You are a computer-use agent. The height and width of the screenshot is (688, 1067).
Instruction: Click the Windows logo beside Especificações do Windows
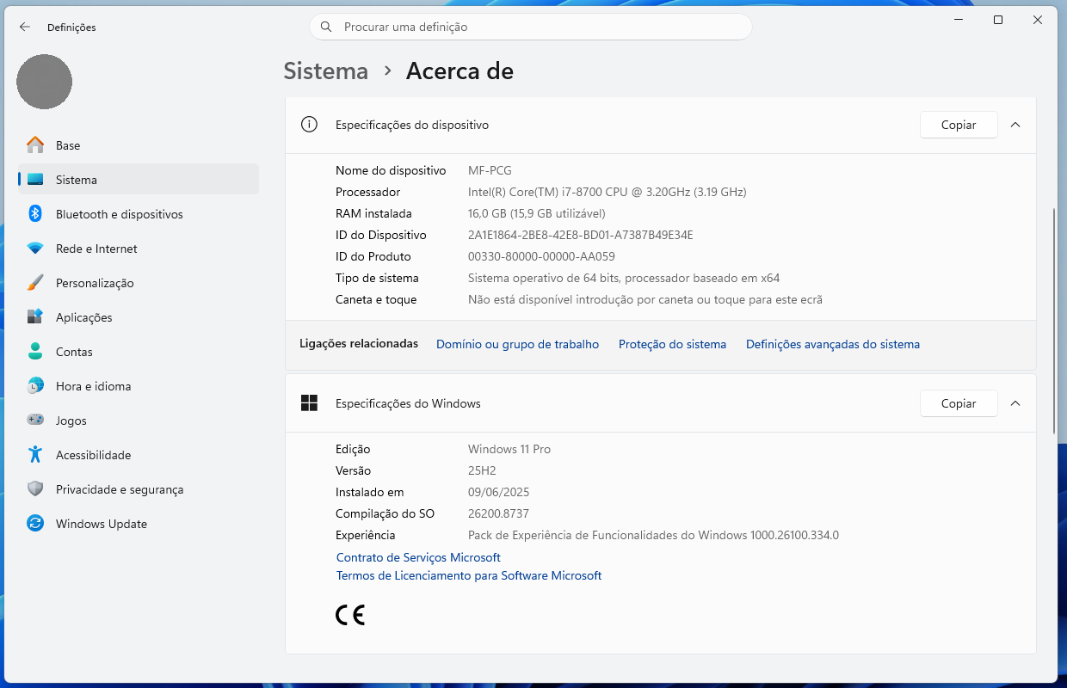point(309,403)
